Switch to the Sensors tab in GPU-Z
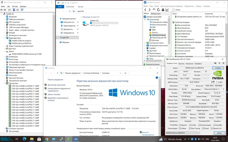This screenshot has width=228, height=142. pos(181,64)
